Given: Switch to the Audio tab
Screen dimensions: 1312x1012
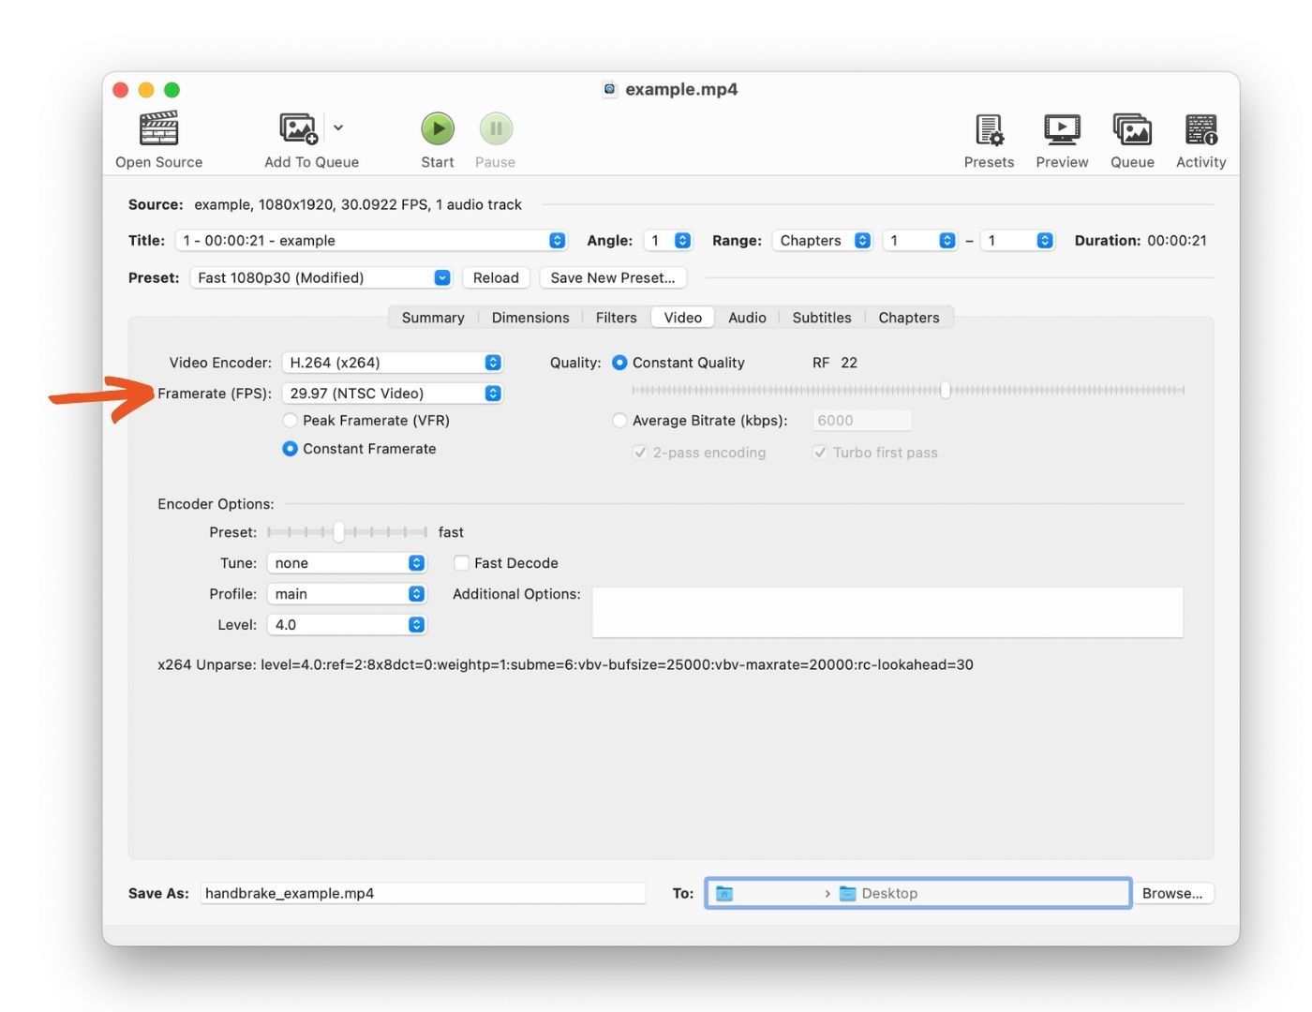Looking at the screenshot, I should click(746, 317).
